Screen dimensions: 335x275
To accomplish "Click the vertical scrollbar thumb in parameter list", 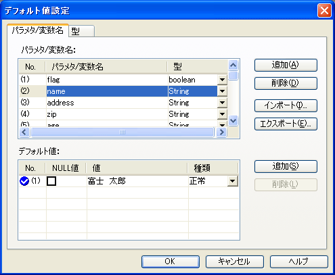I will 233,76.
